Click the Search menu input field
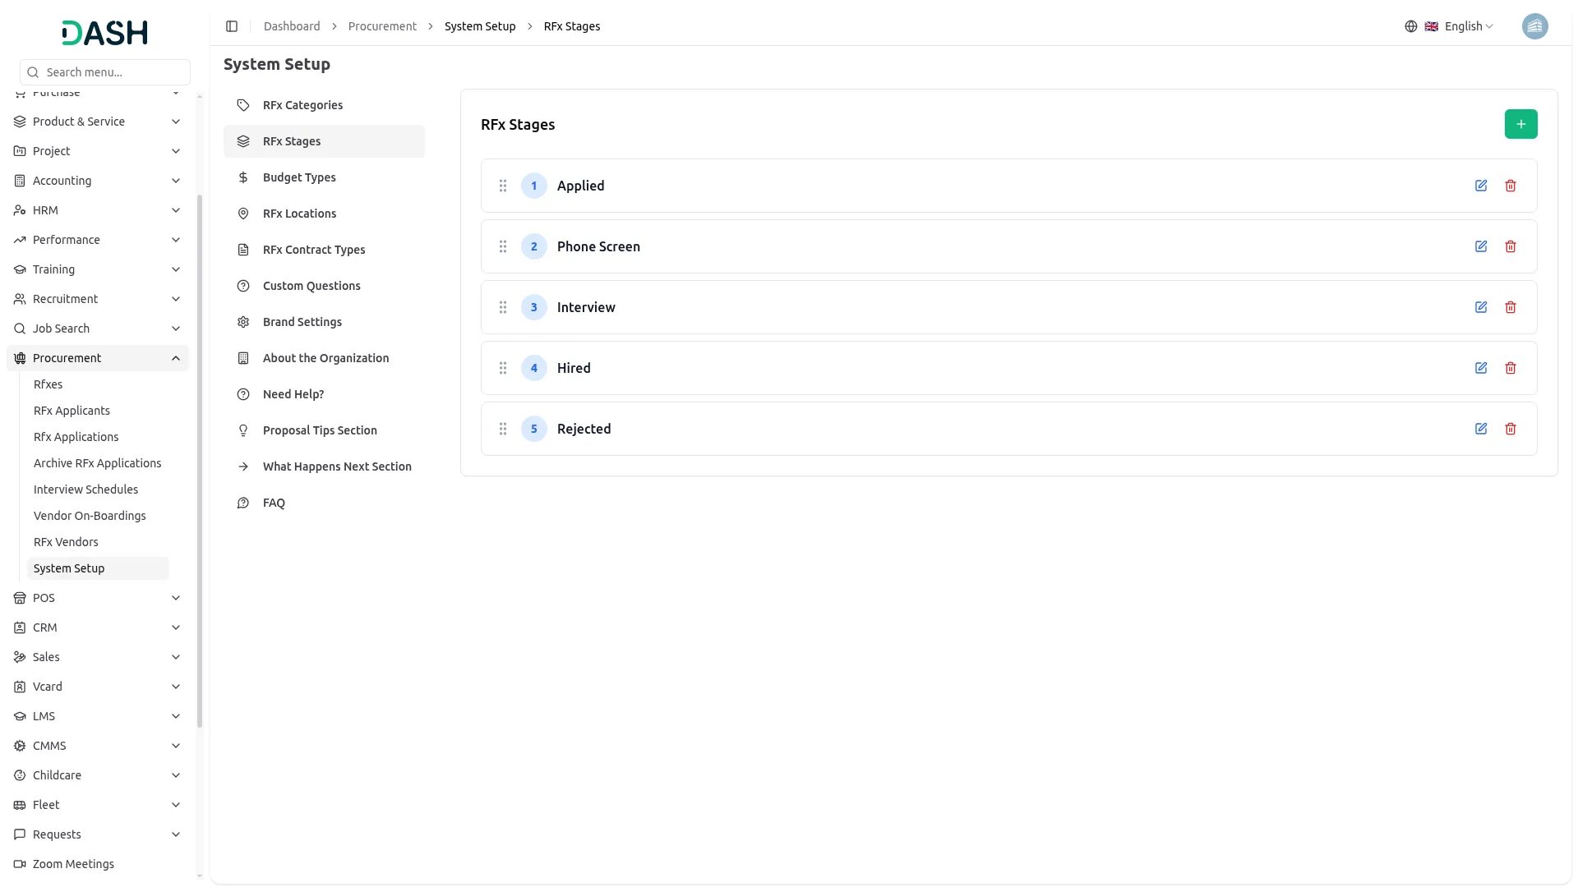The height and width of the screenshot is (887, 1578). (x=105, y=72)
